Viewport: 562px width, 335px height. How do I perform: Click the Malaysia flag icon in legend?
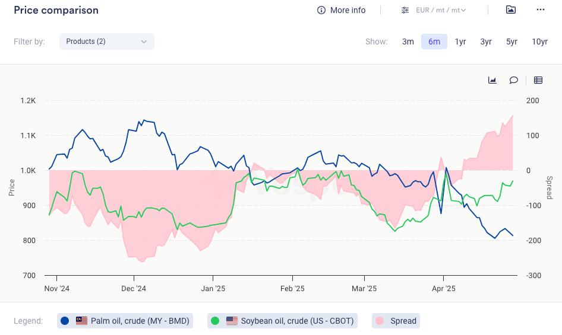click(81, 321)
